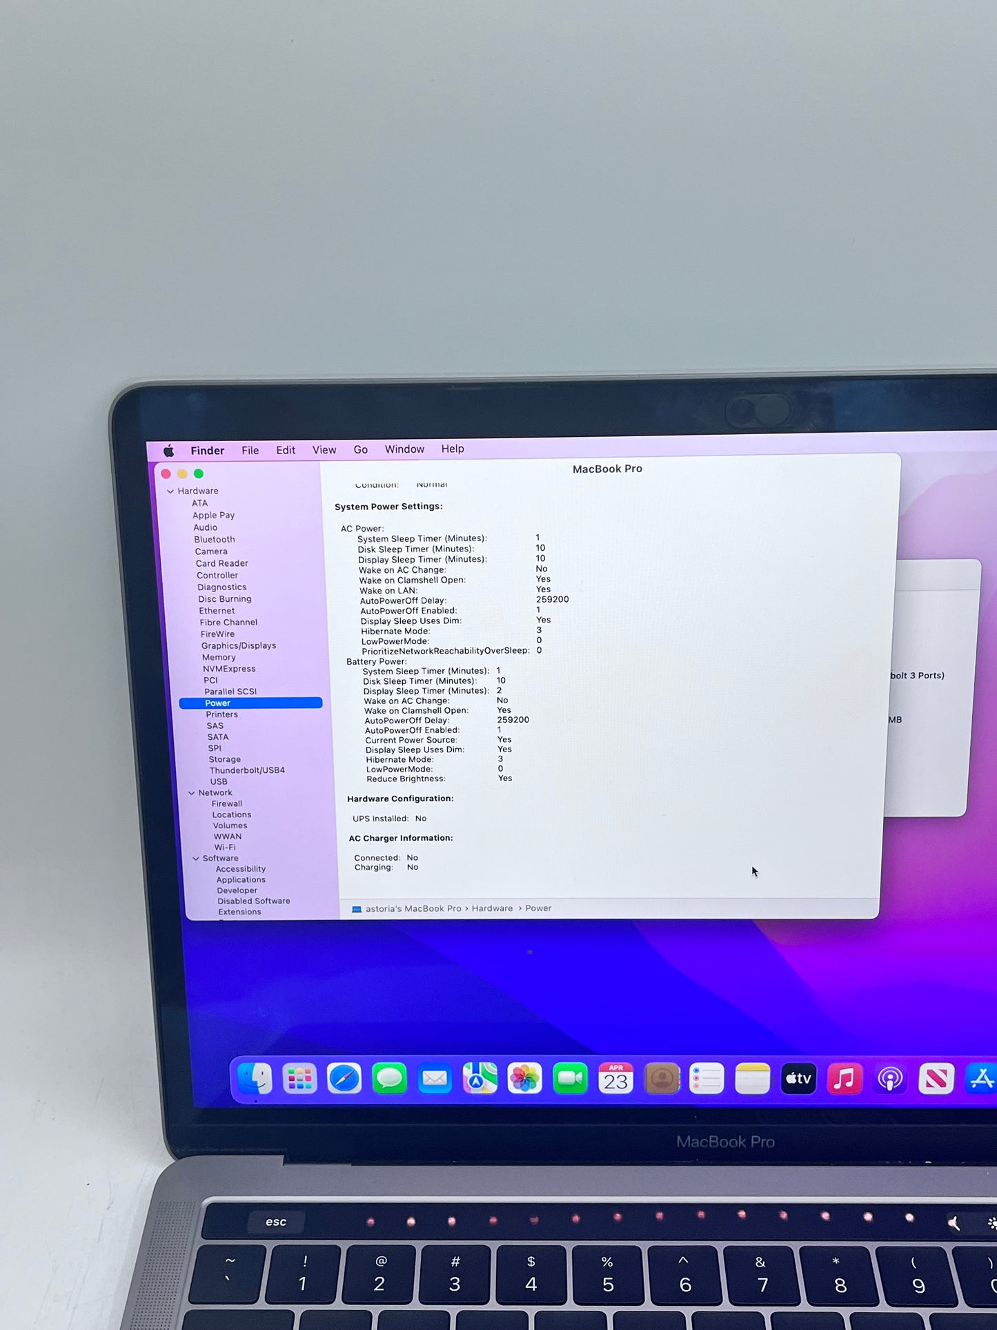Open Music app in the Dock
This screenshot has width=997, height=1330.
coord(845,1079)
